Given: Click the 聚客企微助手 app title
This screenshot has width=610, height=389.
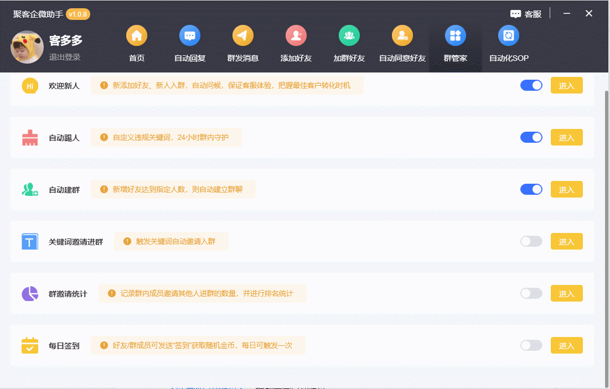Looking at the screenshot, I should (x=38, y=14).
